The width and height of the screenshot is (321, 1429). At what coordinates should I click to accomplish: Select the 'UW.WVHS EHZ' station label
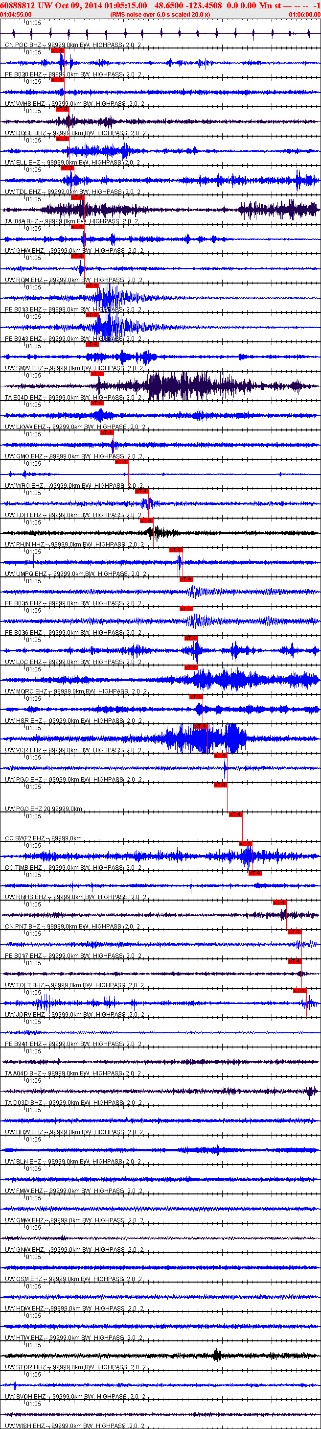(x=25, y=104)
